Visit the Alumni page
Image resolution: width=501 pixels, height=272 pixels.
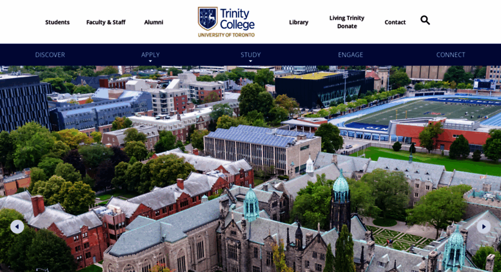[153, 23]
